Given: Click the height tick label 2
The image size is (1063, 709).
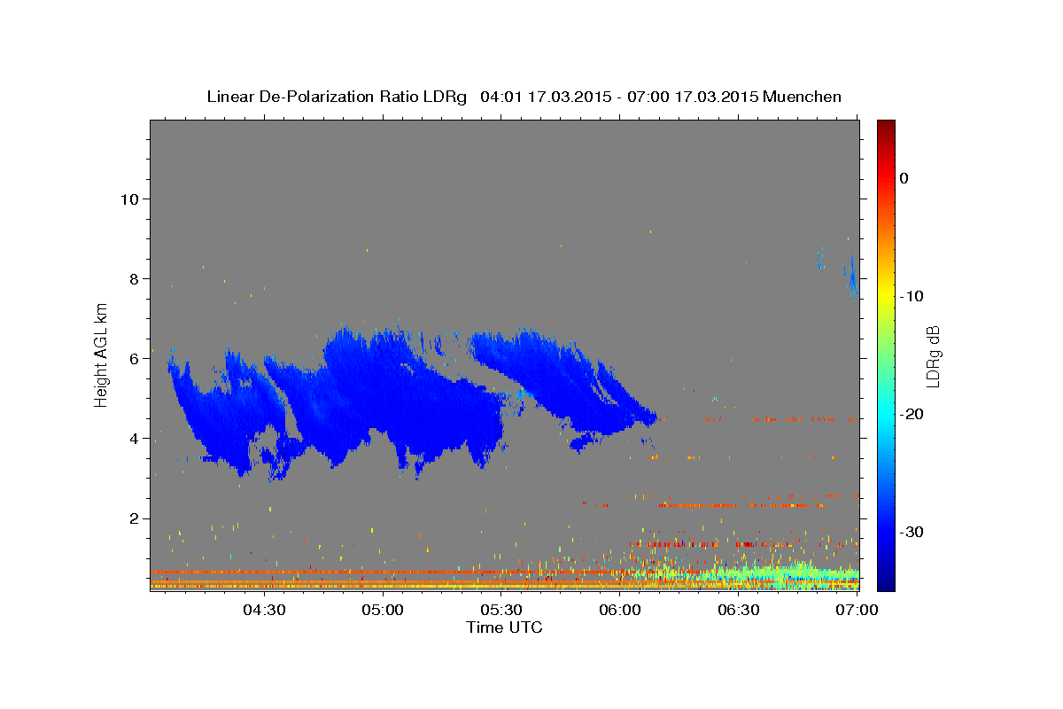Looking at the screenshot, I should (x=136, y=518).
